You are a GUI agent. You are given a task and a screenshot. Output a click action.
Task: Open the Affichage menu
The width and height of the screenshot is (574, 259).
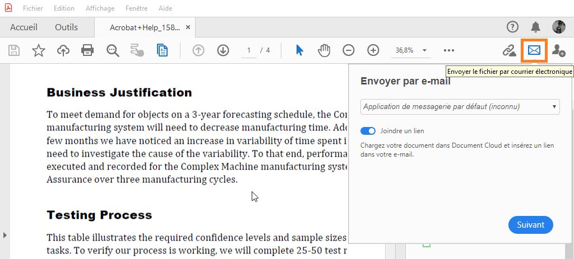100,8
